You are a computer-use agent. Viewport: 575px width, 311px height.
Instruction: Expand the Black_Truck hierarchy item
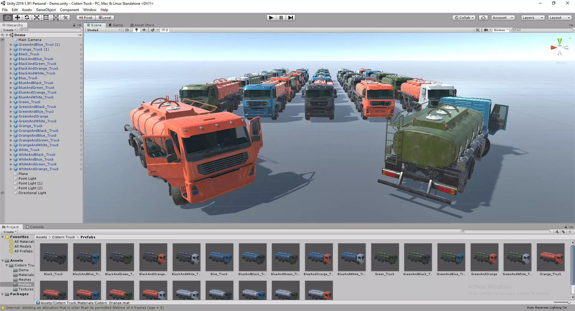point(11,54)
